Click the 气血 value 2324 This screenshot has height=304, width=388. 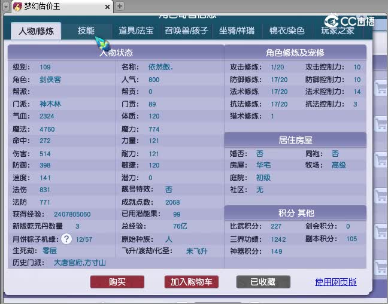[x=47, y=116]
